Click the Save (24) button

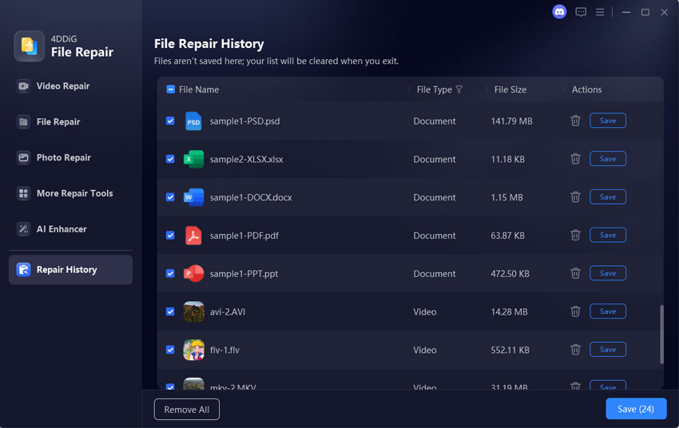(636, 409)
